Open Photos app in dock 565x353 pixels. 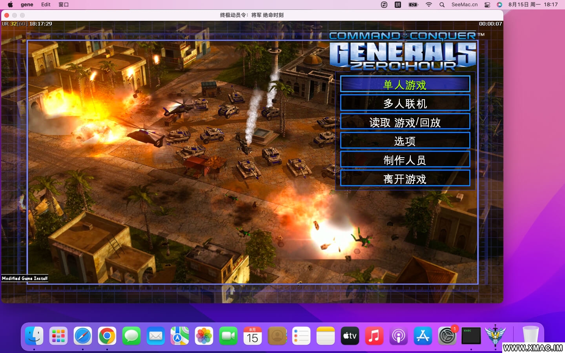point(204,336)
